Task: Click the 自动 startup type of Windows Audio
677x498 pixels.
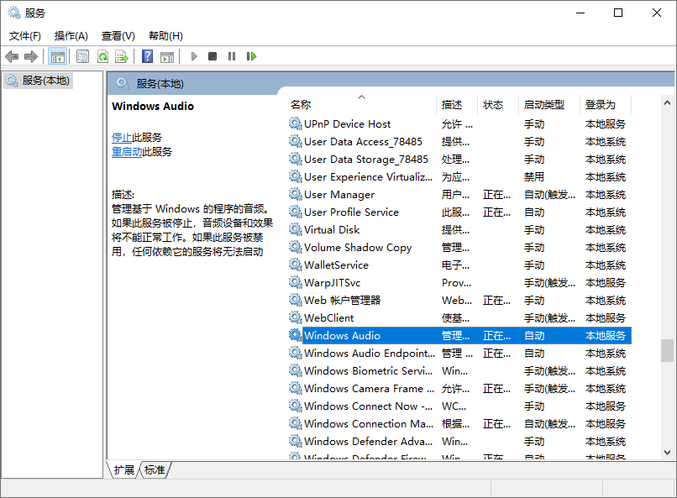Action: (533, 335)
